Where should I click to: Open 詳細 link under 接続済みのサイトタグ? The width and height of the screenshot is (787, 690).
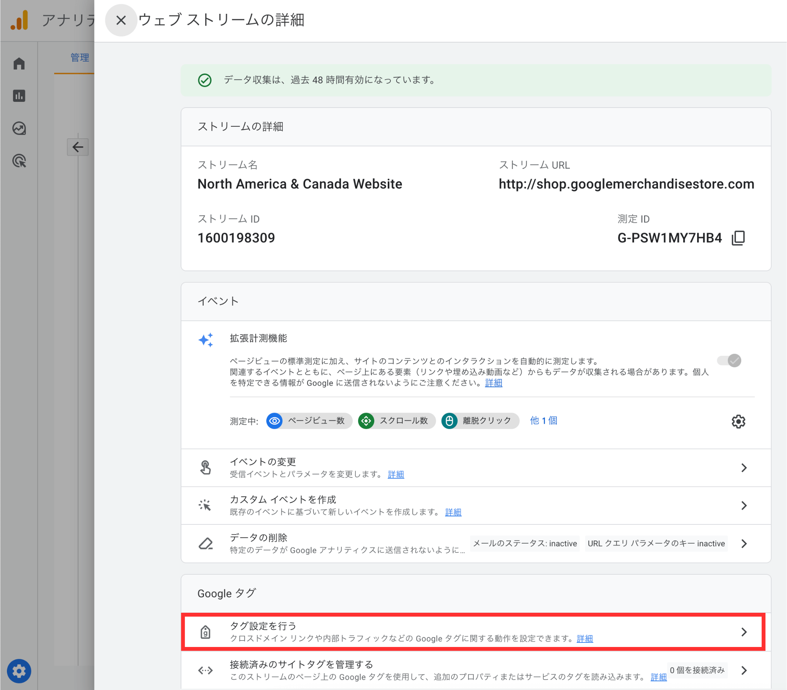pyautogui.click(x=659, y=677)
